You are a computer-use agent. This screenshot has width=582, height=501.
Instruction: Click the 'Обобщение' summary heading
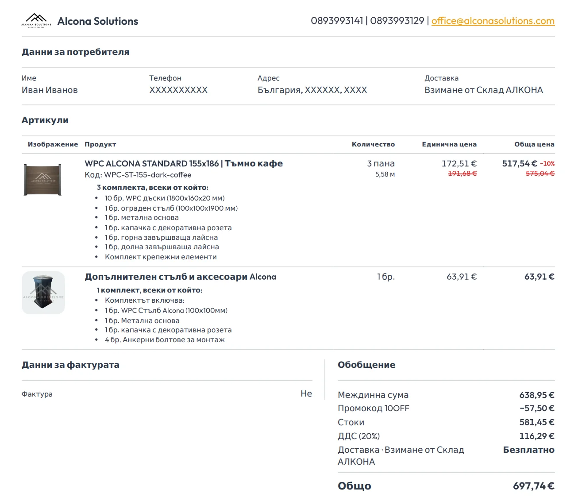[366, 365]
